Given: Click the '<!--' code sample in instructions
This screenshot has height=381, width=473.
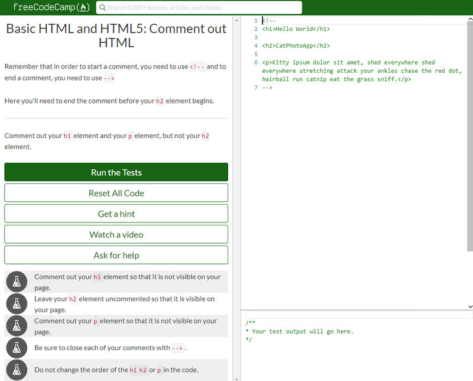Looking at the screenshot, I should [x=197, y=67].
